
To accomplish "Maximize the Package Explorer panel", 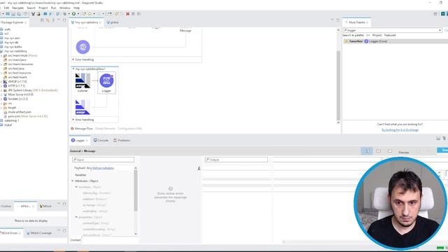I will [x=64, y=20].
